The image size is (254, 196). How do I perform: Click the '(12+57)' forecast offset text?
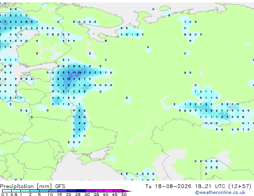click(240, 186)
